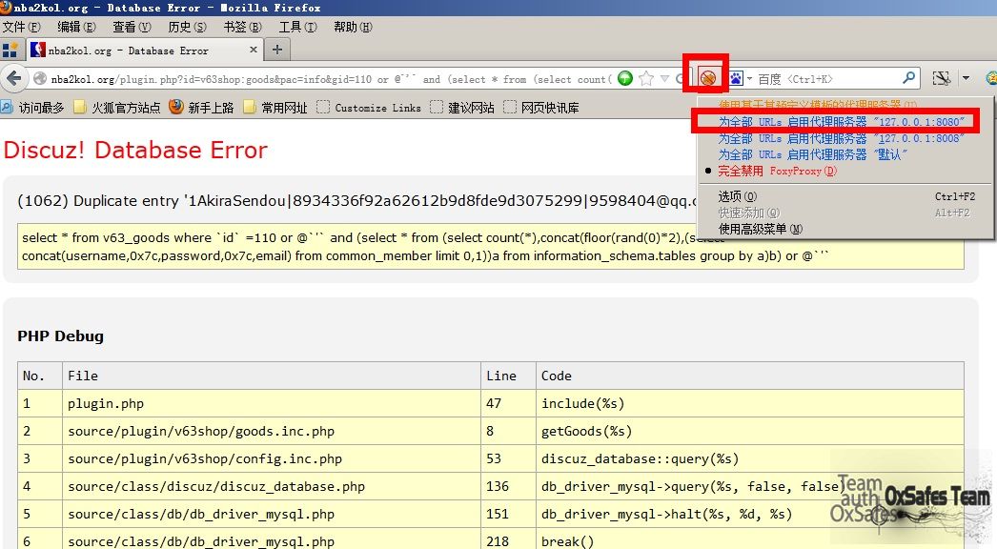
Task: Click the Firefox icon beside 新手上路
Action: click(176, 107)
